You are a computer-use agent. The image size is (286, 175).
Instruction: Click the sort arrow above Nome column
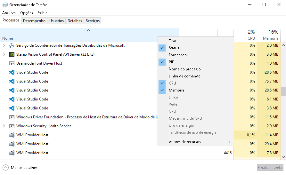click(x=88, y=30)
